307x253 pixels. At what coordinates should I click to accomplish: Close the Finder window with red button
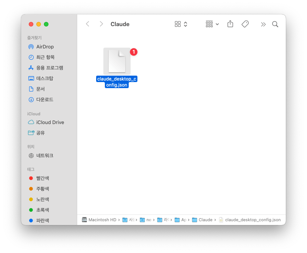(x=31, y=24)
